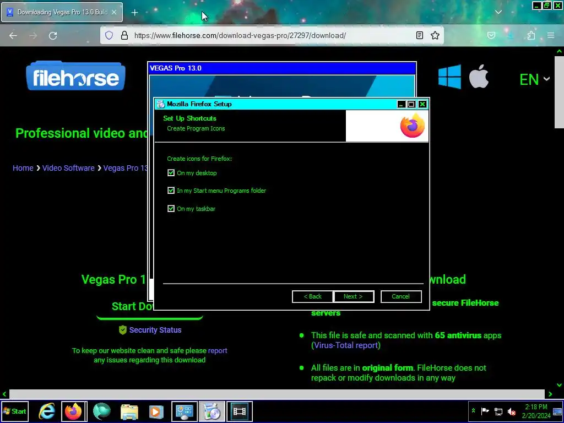
Task: Open Windows Media Player from taskbar
Action: [156, 411]
